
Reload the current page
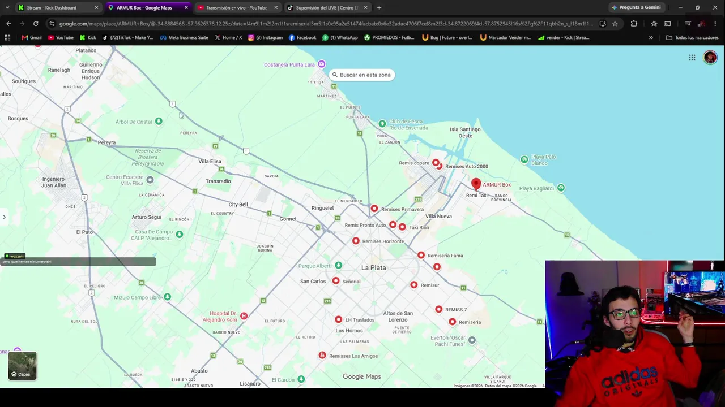tap(36, 24)
